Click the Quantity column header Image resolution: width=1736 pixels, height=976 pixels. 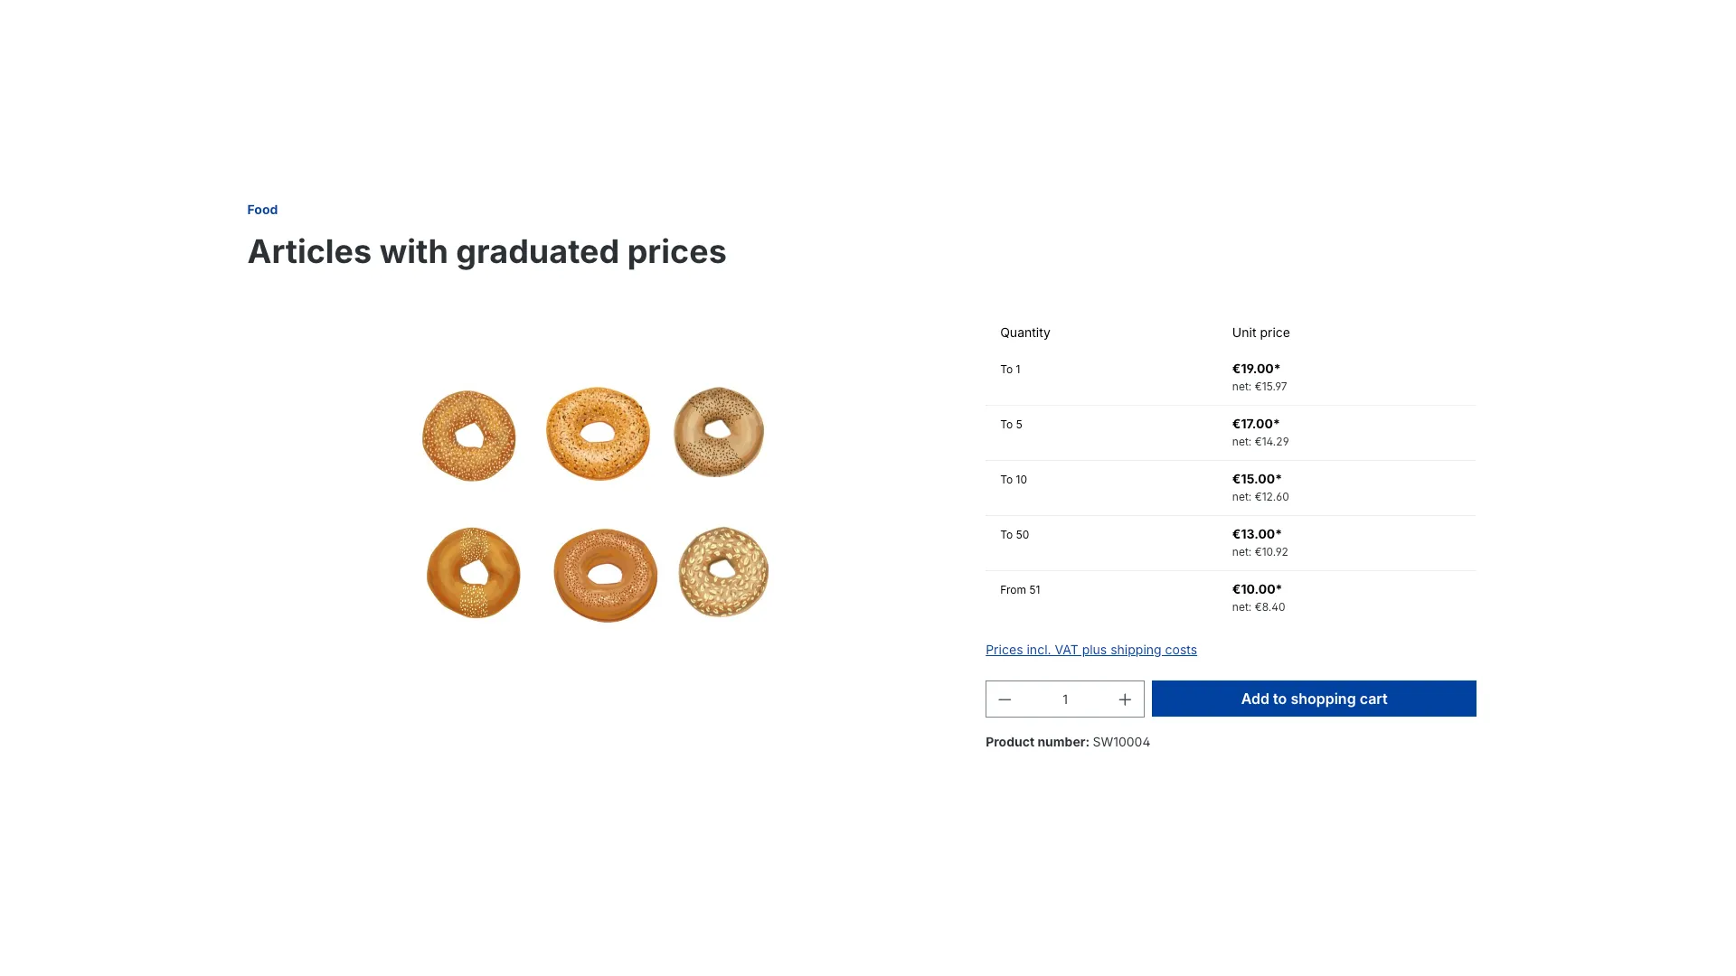1024,333
